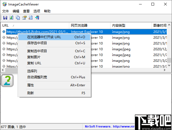Click the ImageCacheViewer app icon in title bar

click(5, 4)
